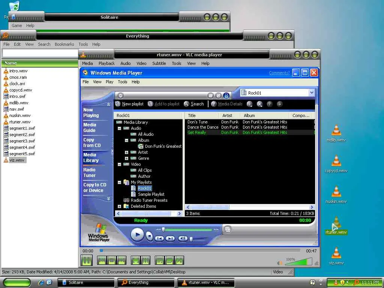Collapse the Video tree node
This screenshot has width=384, height=288.
tap(120, 164)
